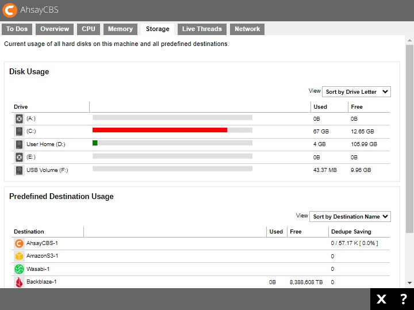The height and width of the screenshot is (310, 414).
Task: Open the Sort by Destination Name dropdown
Action: pos(350,216)
